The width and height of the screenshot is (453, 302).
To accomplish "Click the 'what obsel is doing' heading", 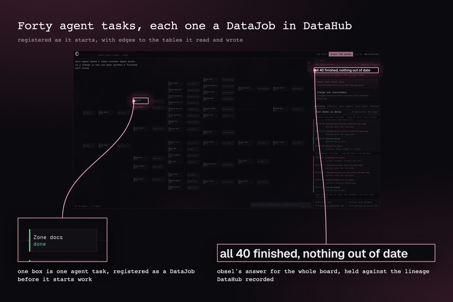I will tap(328, 112).
